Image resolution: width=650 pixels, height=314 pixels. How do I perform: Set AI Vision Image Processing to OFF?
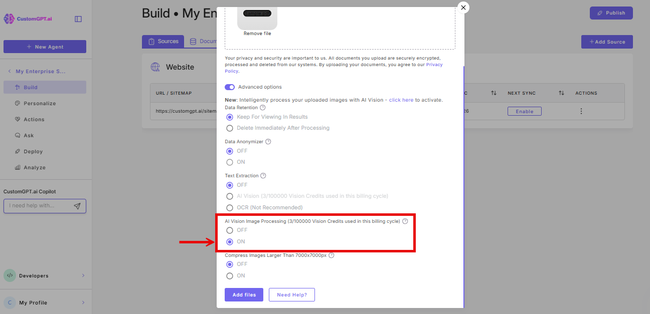pyautogui.click(x=230, y=230)
